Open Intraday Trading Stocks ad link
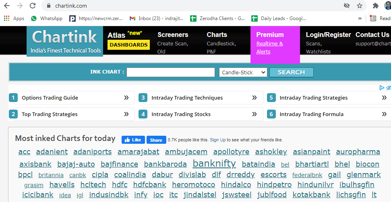 [201, 114]
